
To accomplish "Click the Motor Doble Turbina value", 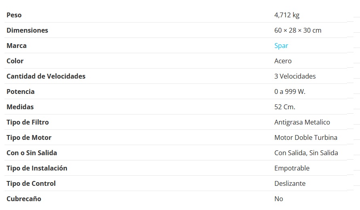I will (306, 138).
